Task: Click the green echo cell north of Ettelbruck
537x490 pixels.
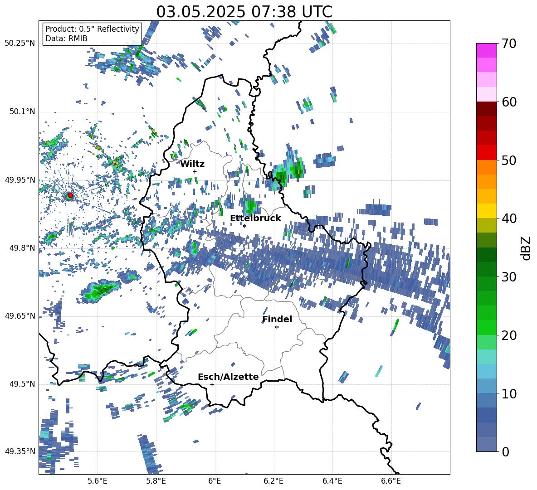Action: click(x=250, y=206)
